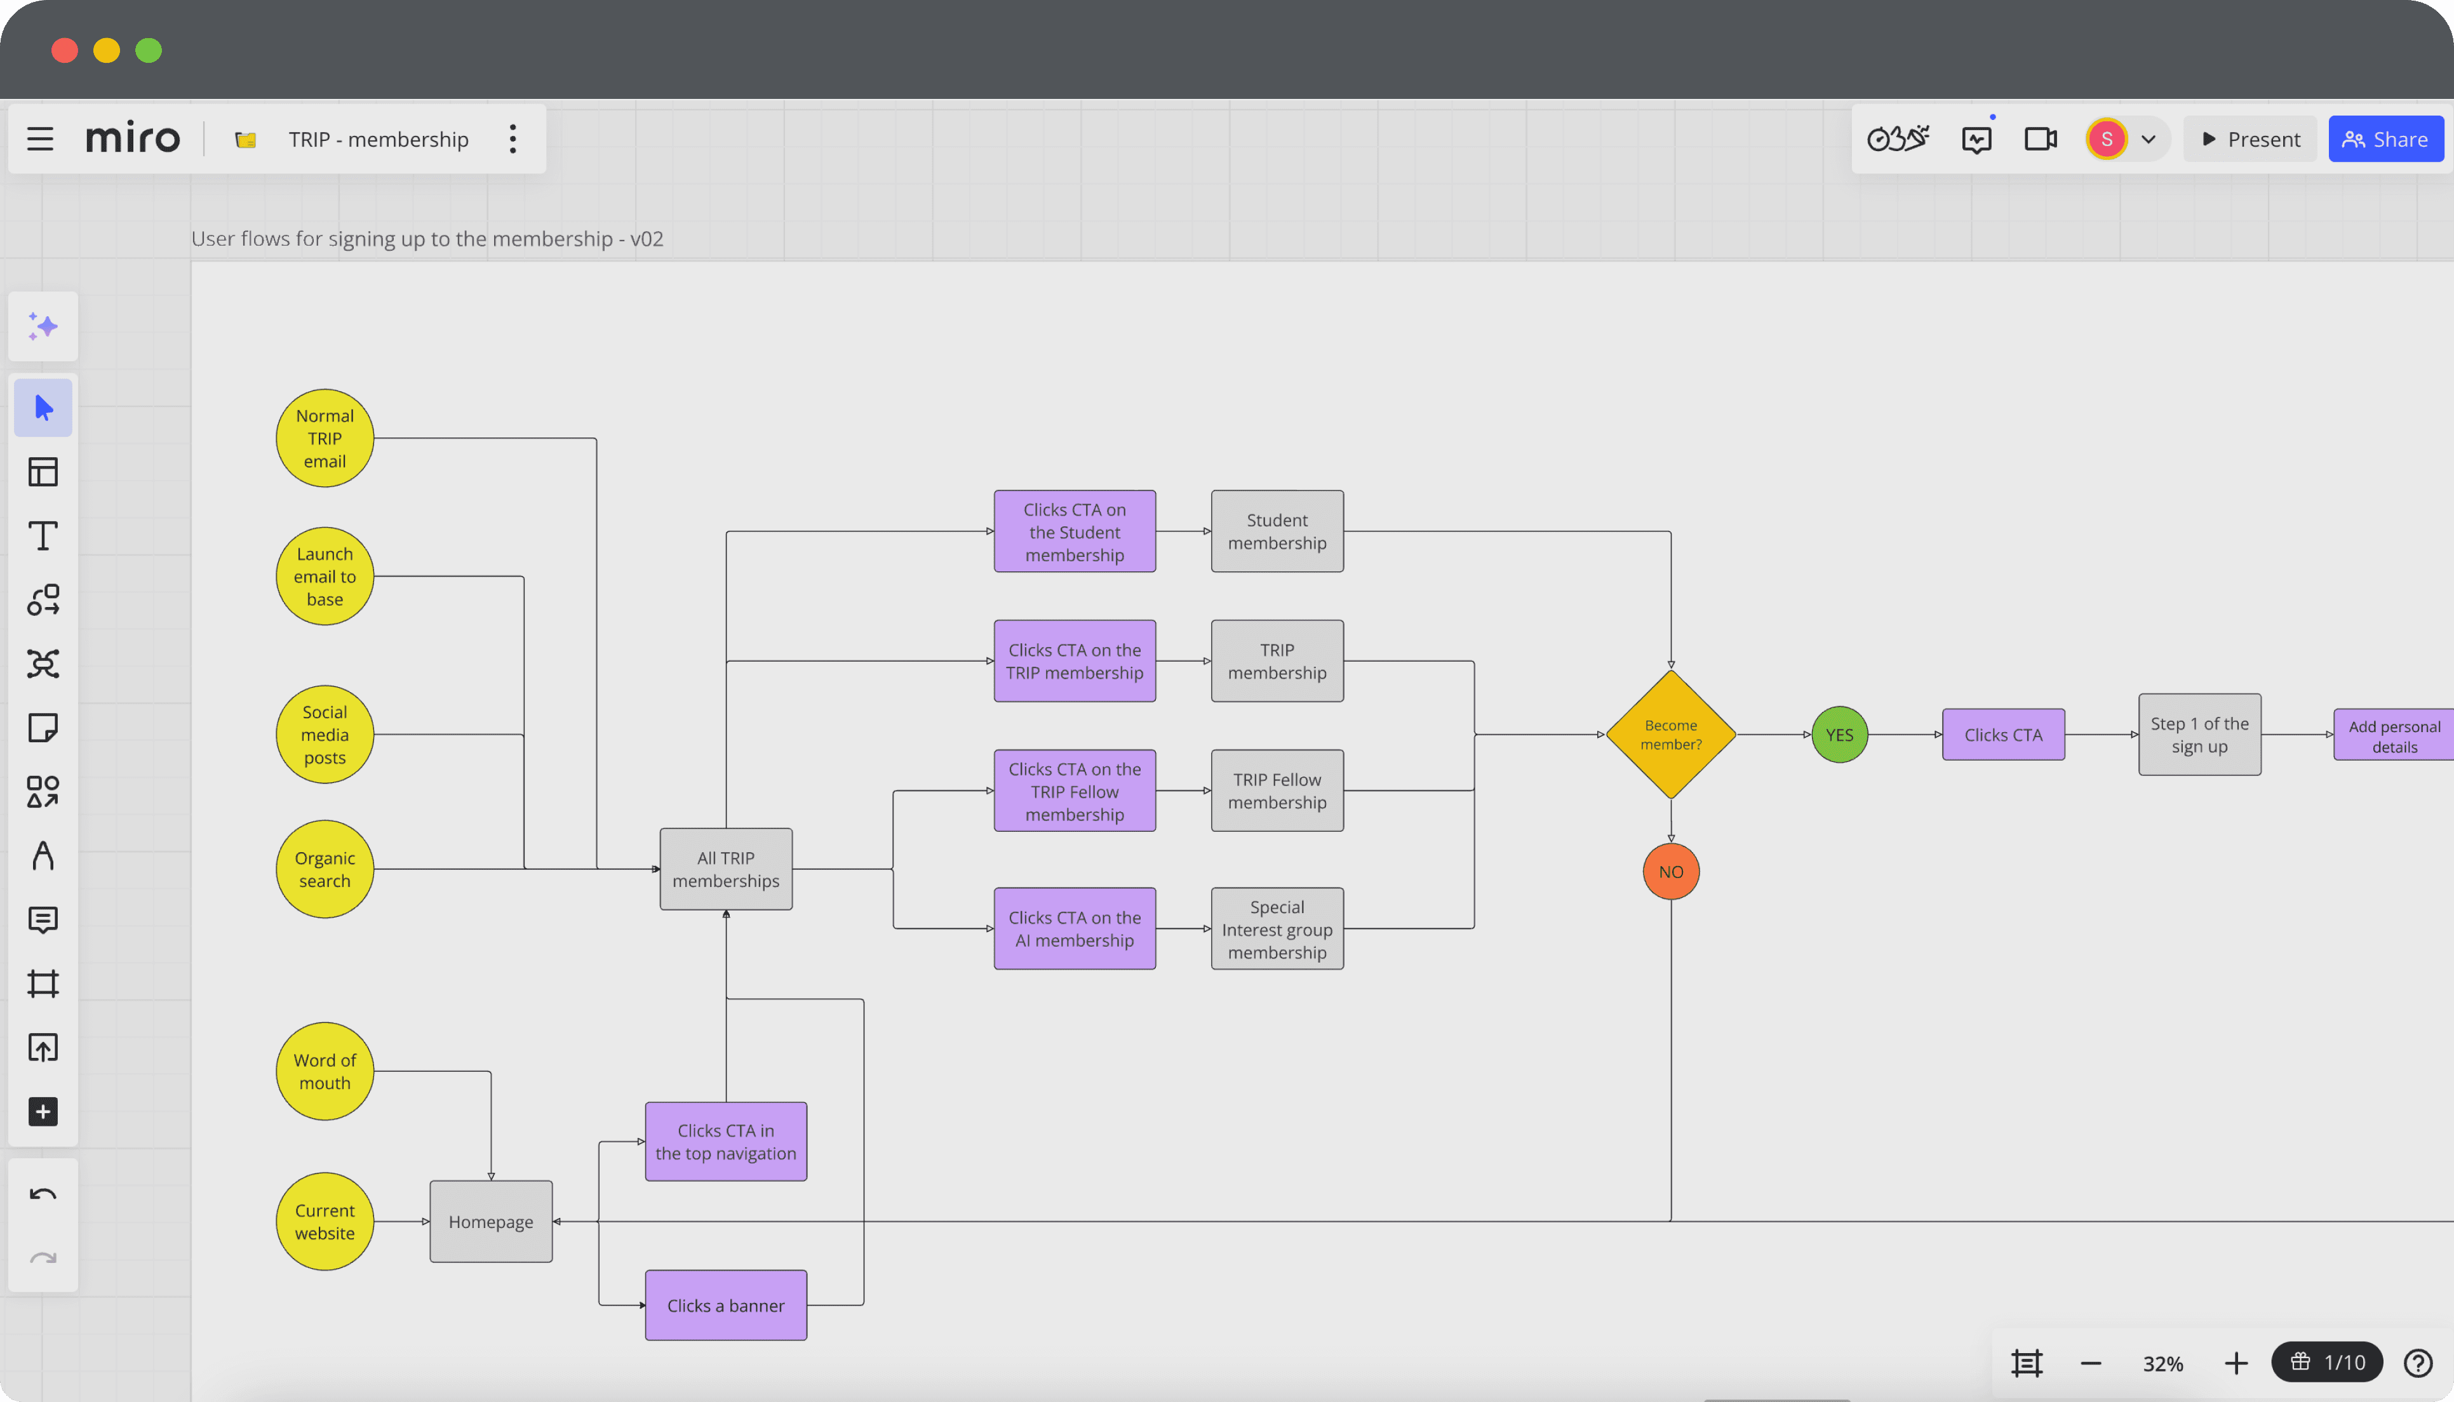Select the Pen drawing tool

(x=43, y=855)
